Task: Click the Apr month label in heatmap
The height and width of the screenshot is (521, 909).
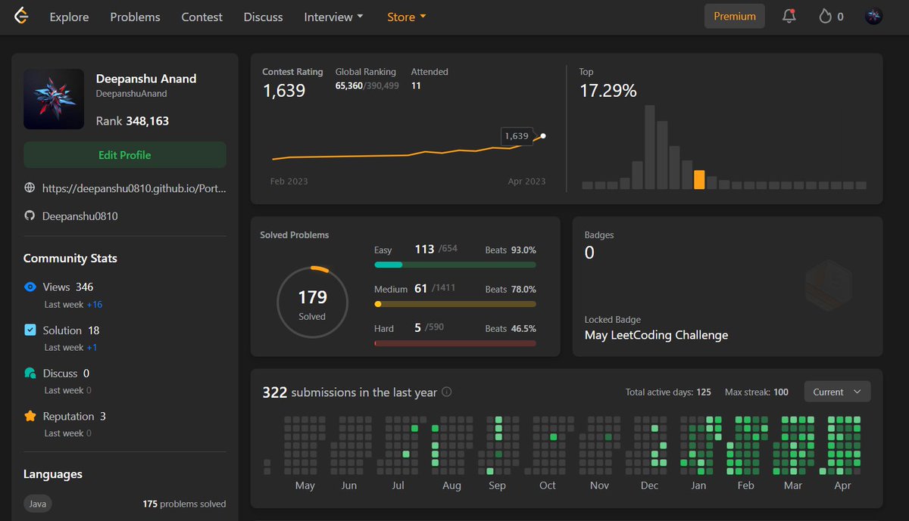Action: point(842,485)
